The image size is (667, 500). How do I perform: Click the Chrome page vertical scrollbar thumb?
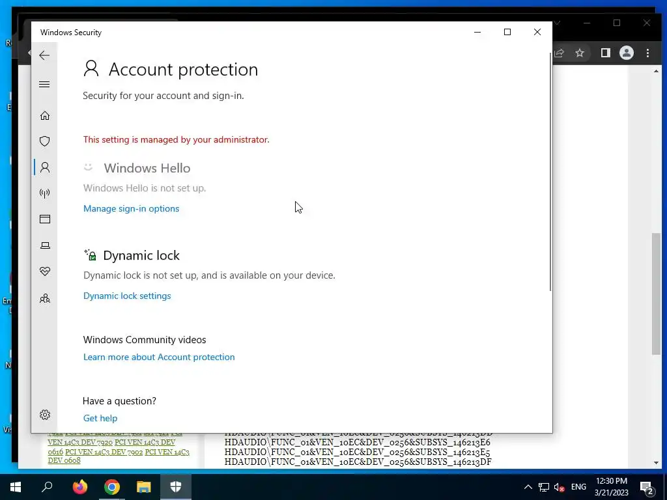(x=657, y=294)
